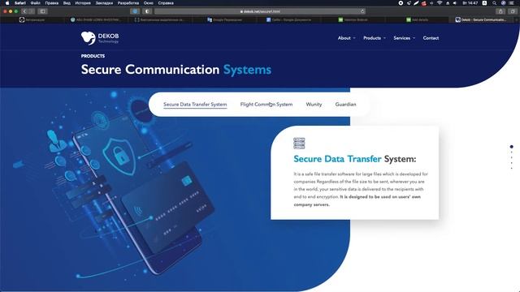520x292 pixels.
Task: Switch to the Google Переводчик browser tab
Action: point(224,19)
